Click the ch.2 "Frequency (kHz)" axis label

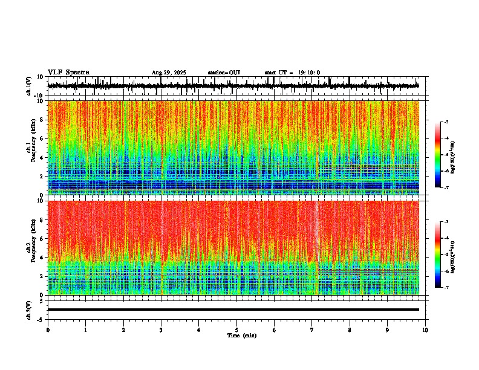[33, 241]
